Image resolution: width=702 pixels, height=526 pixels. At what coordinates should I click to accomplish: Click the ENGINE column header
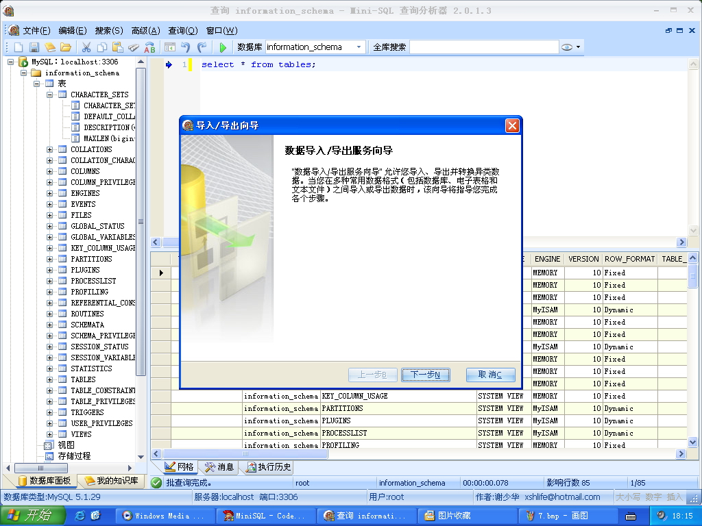548,259
